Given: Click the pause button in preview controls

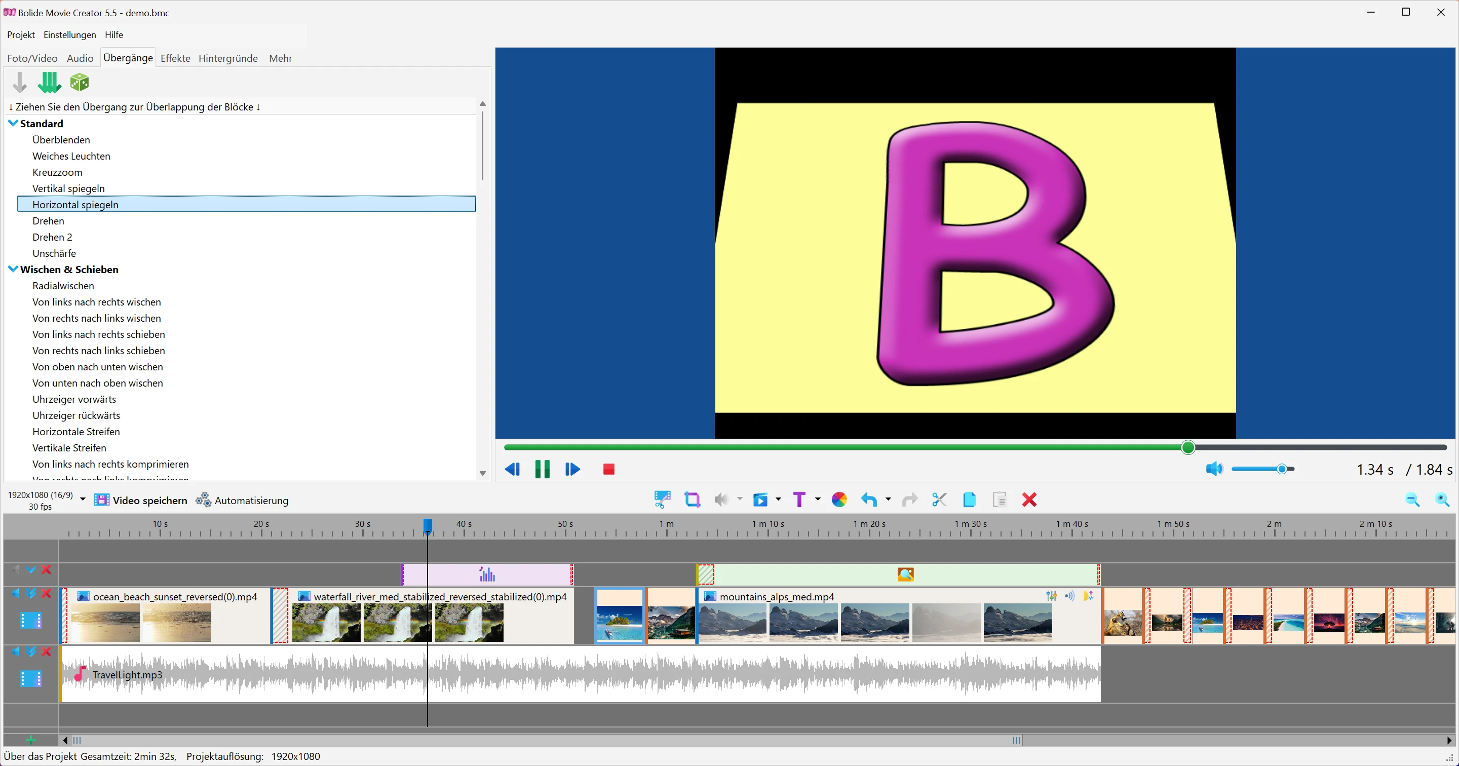Looking at the screenshot, I should (542, 469).
